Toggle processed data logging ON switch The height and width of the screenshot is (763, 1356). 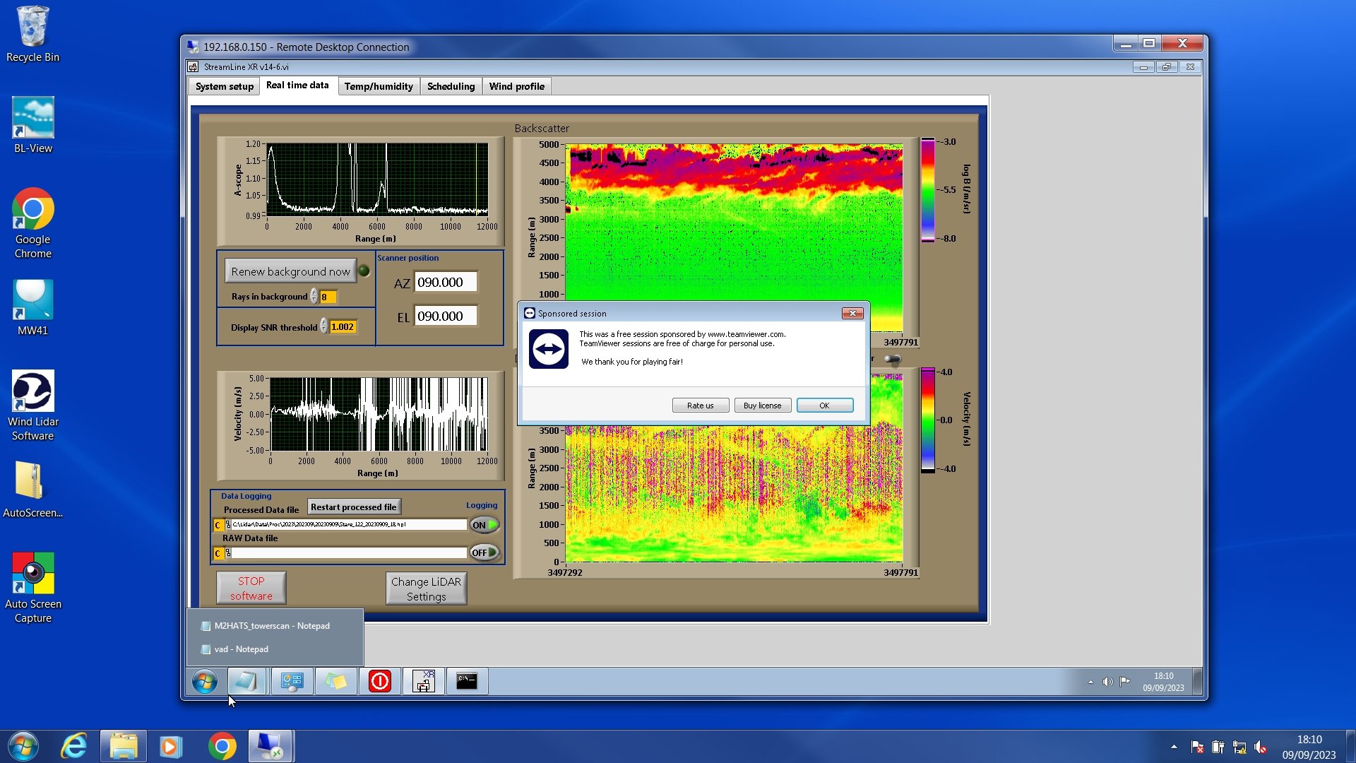[x=484, y=525]
